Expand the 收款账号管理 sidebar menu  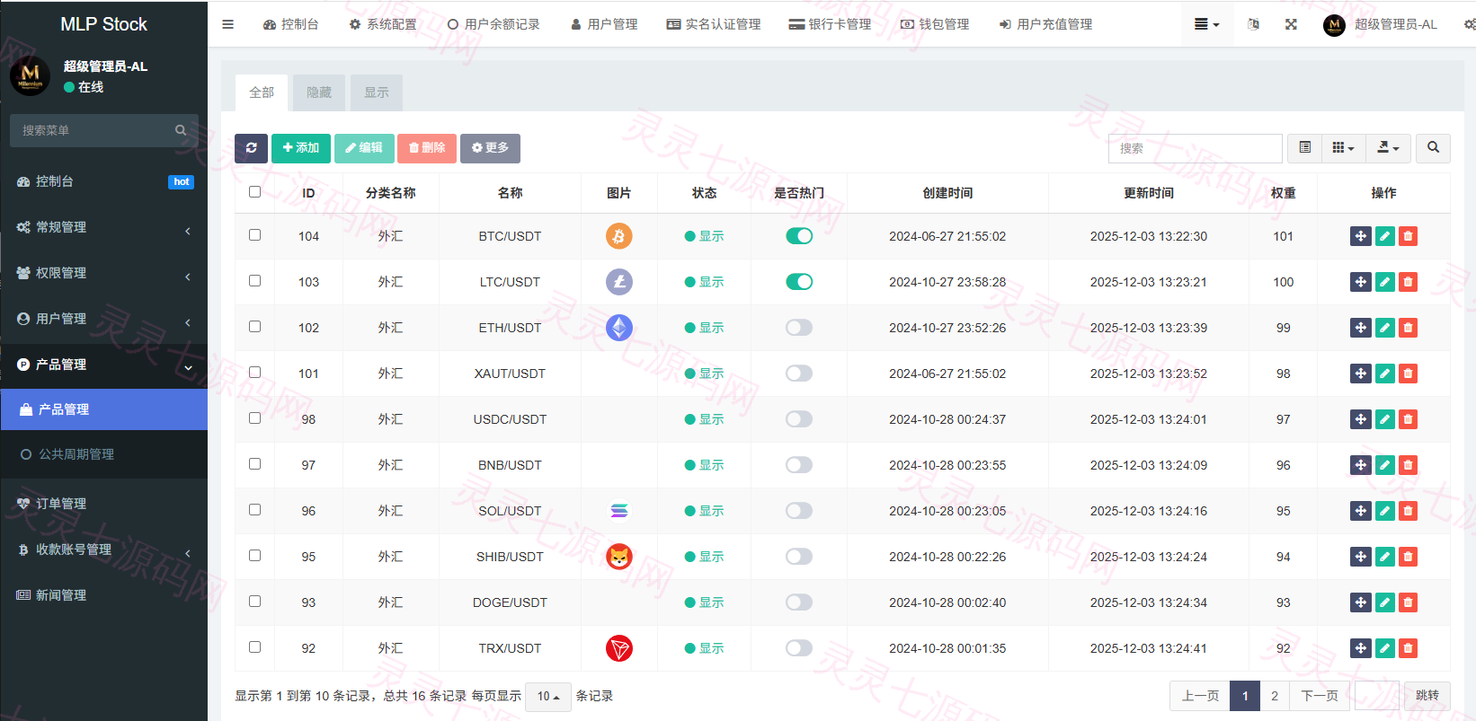(x=103, y=550)
